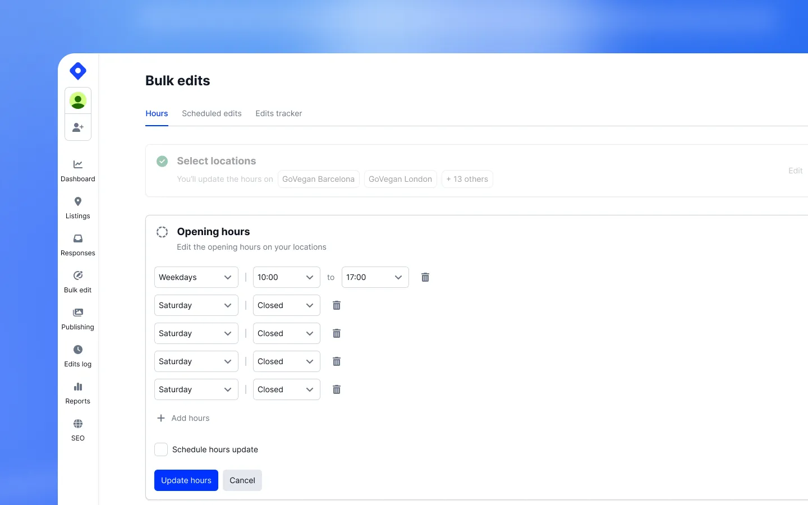Cancel the opening hours changes
The width and height of the screenshot is (808, 505).
242,480
